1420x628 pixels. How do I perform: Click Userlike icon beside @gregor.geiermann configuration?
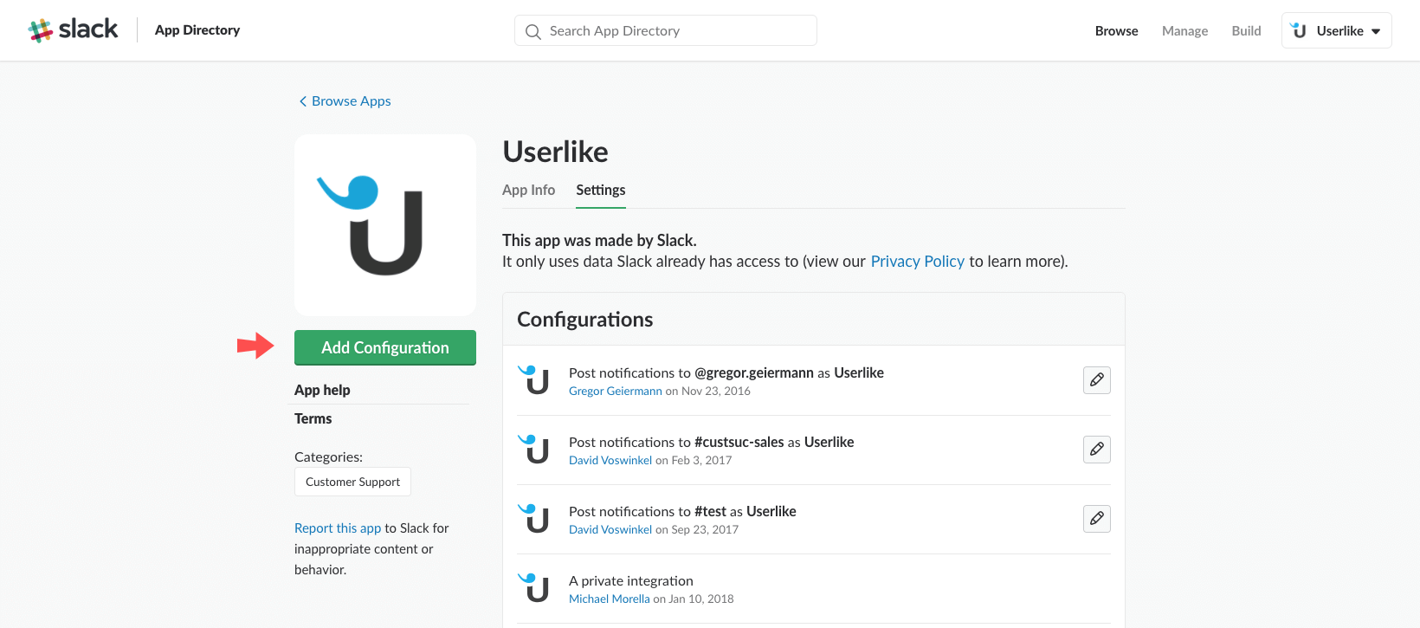[534, 379]
